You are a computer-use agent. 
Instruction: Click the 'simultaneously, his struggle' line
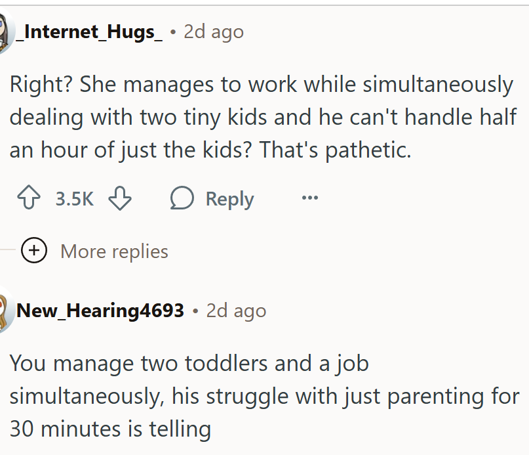pos(264,396)
